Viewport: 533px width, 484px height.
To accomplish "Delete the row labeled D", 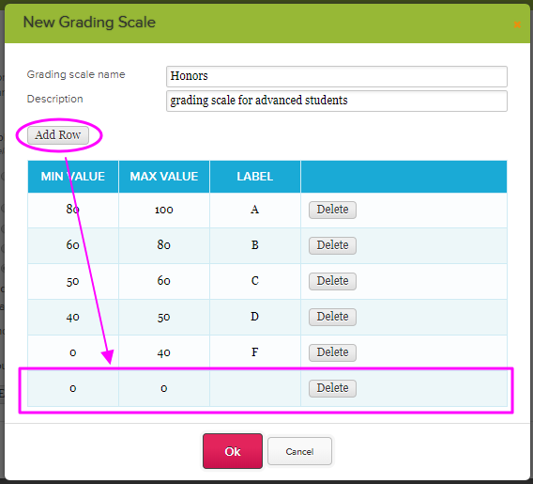I will [332, 317].
